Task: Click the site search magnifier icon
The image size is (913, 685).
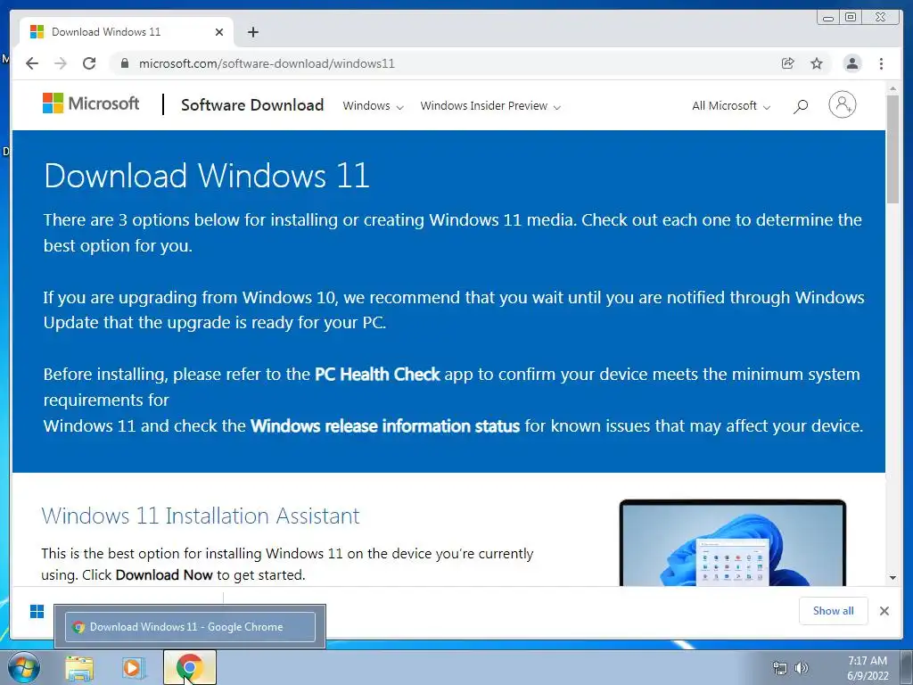Action: [x=801, y=106]
